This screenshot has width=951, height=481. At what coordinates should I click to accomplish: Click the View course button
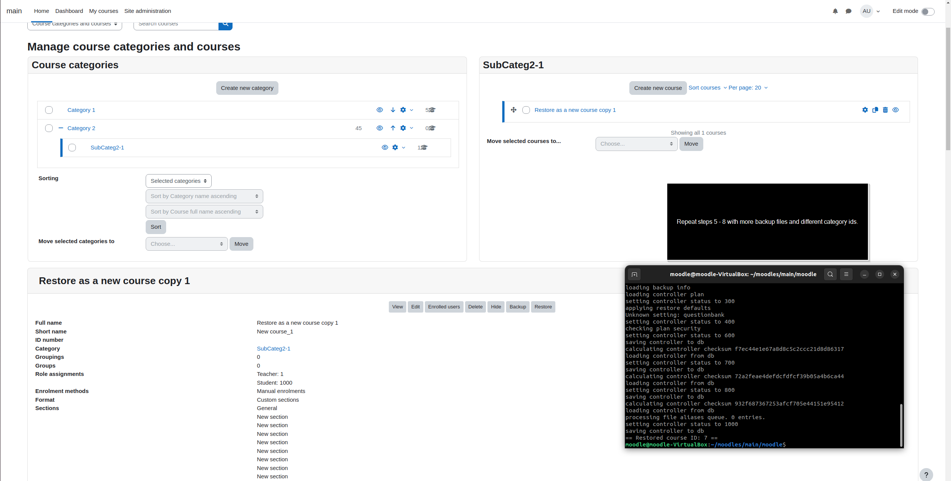click(398, 307)
